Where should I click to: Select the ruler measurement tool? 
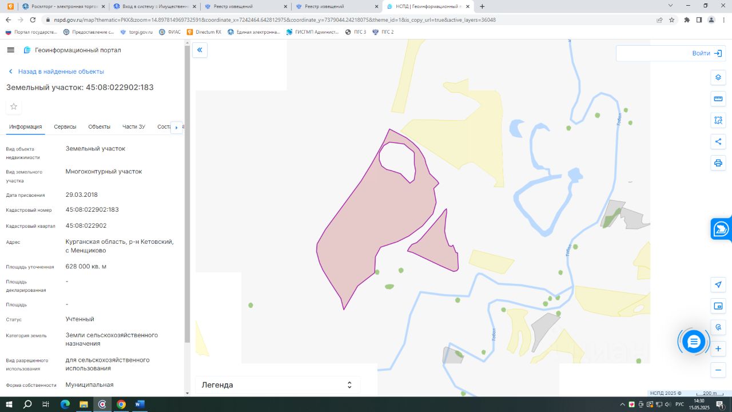718,99
